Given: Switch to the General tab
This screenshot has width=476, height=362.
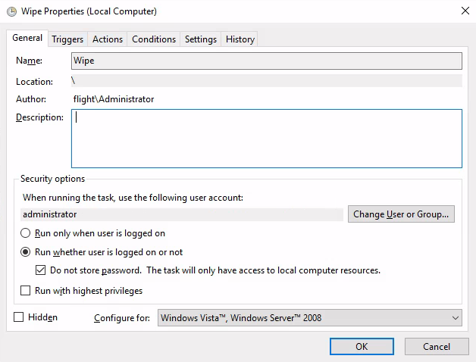Looking at the screenshot, I should 27,38.
